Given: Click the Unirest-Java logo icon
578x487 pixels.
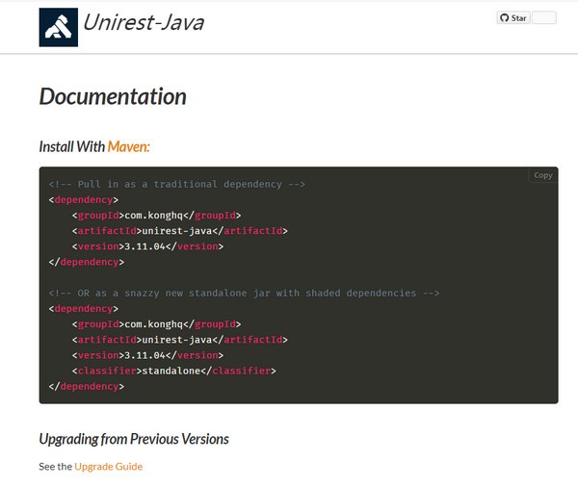Looking at the screenshot, I should pyautogui.click(x=58, y=27).
